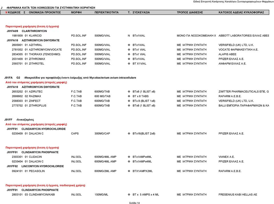Click the 600 MG/TAB content of RAZIMAX

tap(102, 96)
